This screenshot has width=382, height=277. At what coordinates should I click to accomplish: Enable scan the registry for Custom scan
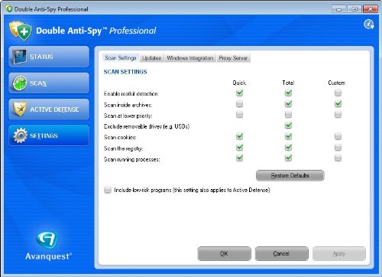tap(338, 147)
